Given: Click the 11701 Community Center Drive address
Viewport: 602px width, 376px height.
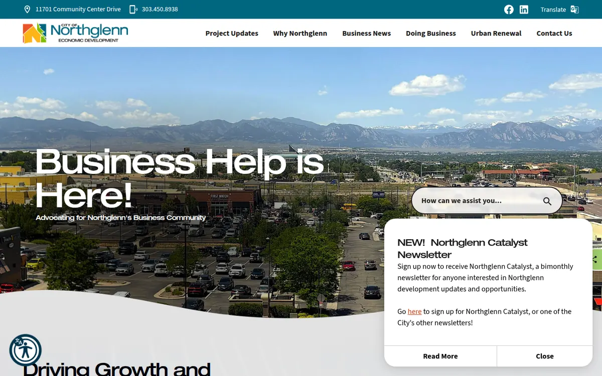Looking at the screenshot, I should [78, 10].
